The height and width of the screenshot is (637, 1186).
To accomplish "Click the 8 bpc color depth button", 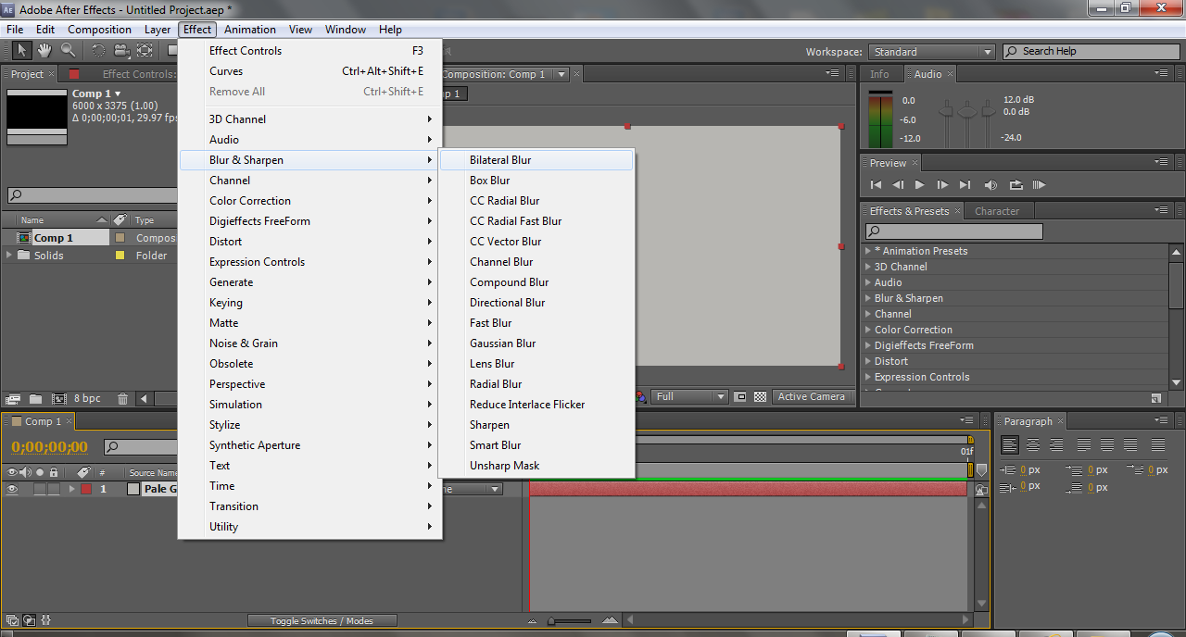I will pos(88,399).
